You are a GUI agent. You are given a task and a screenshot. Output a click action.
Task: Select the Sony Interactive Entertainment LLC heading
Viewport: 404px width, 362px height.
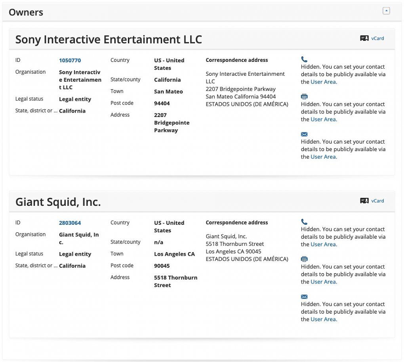109,39
